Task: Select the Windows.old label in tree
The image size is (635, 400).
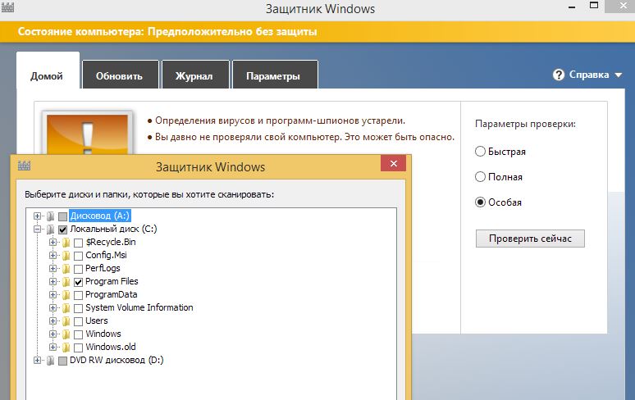Action: pyautogui.click(x=111, y=347)
